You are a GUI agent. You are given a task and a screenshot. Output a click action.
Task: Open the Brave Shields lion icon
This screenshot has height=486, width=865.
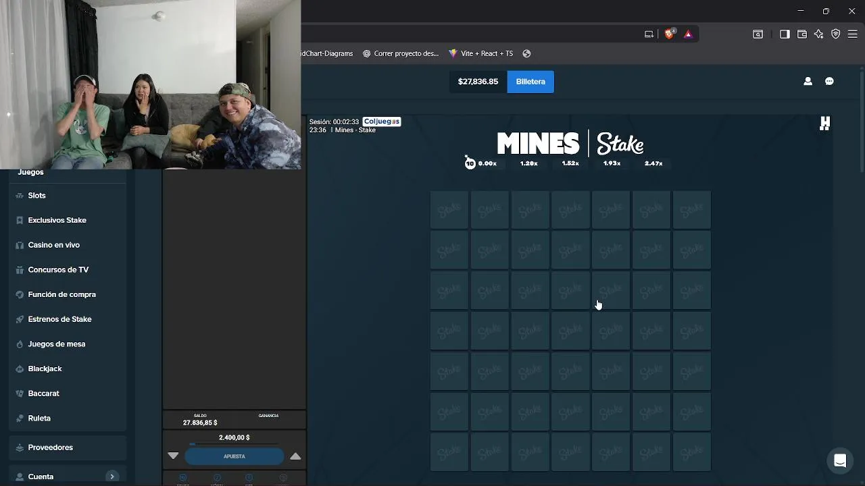click(669, 34)
